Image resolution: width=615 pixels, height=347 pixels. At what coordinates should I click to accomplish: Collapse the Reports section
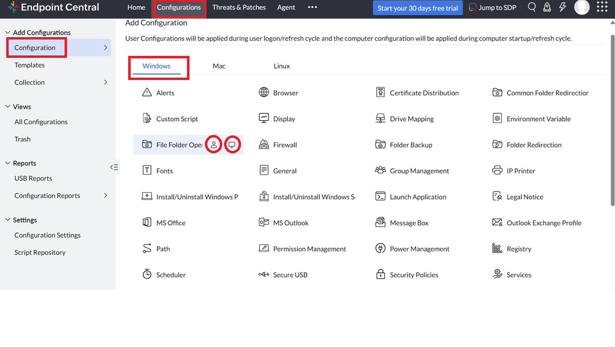[8, 163]
